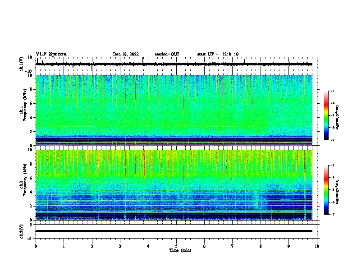Click the "VLF Spectra" title text
The image size is (357, 276).
51,54
